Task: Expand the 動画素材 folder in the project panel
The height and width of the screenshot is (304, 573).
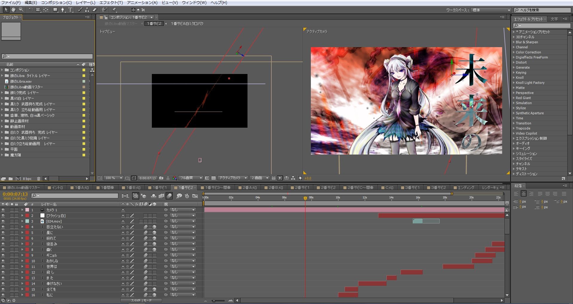Action: 2,126
